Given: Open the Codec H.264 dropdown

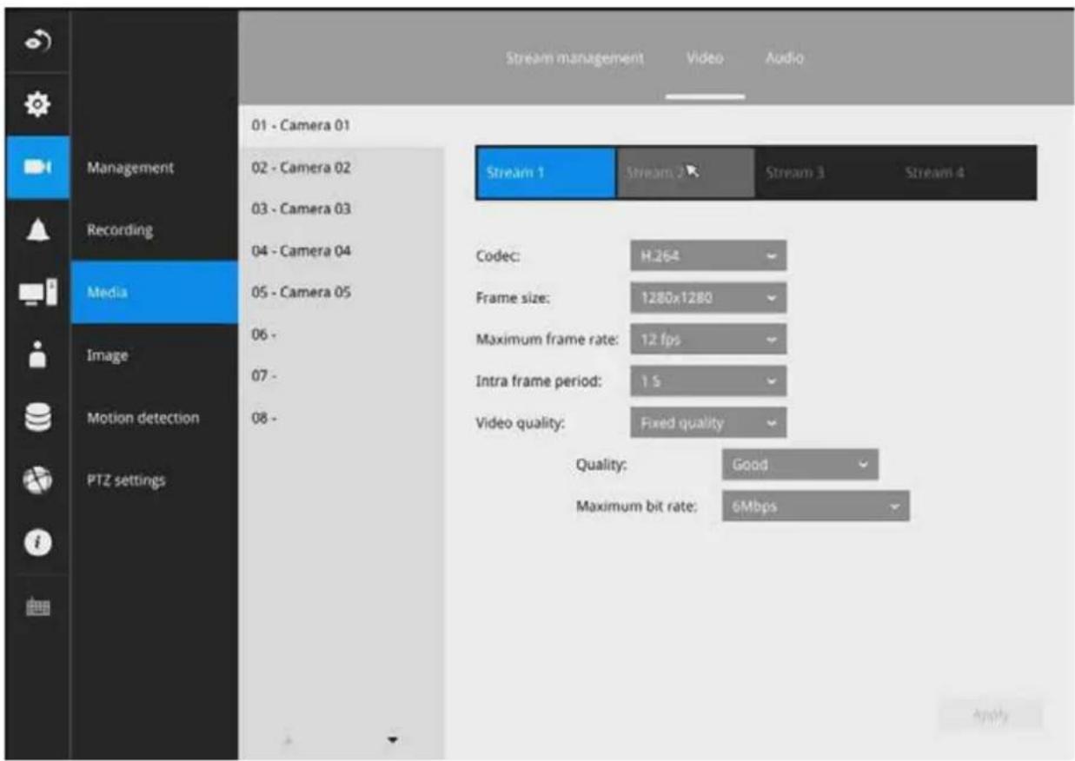Looking at the screenshot, I should click(x=708, y=256).
